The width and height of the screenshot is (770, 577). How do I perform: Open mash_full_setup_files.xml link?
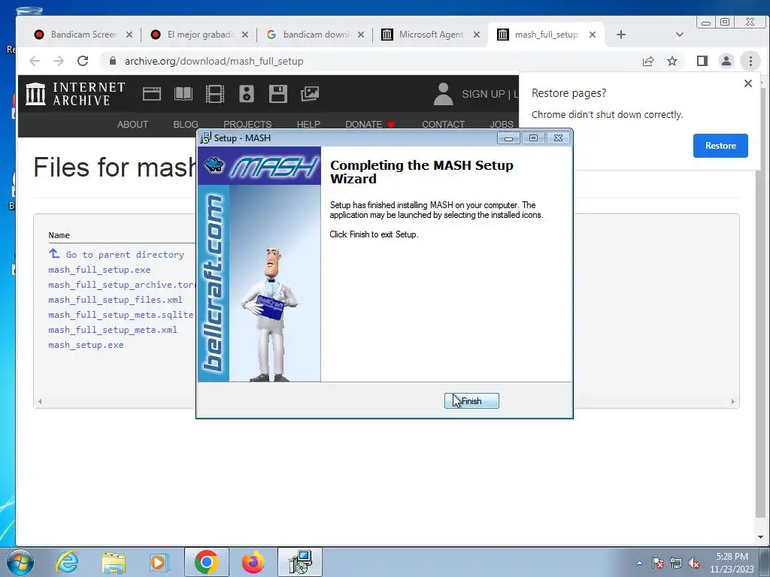(115, 300)
